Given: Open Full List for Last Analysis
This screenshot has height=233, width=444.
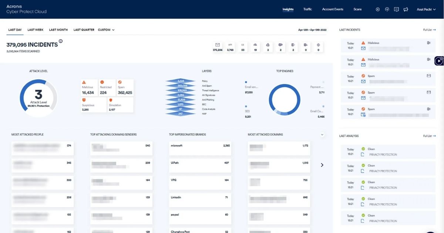Looking at the screenshot, I should point(429,136).
